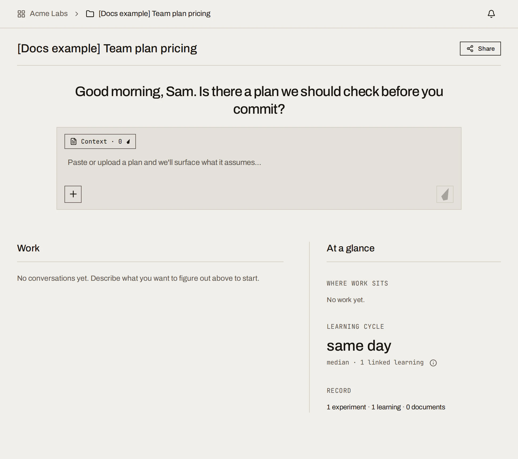Click the Work section heading
This screenshot has height=459, width=518.
click(x=28, y=248)
